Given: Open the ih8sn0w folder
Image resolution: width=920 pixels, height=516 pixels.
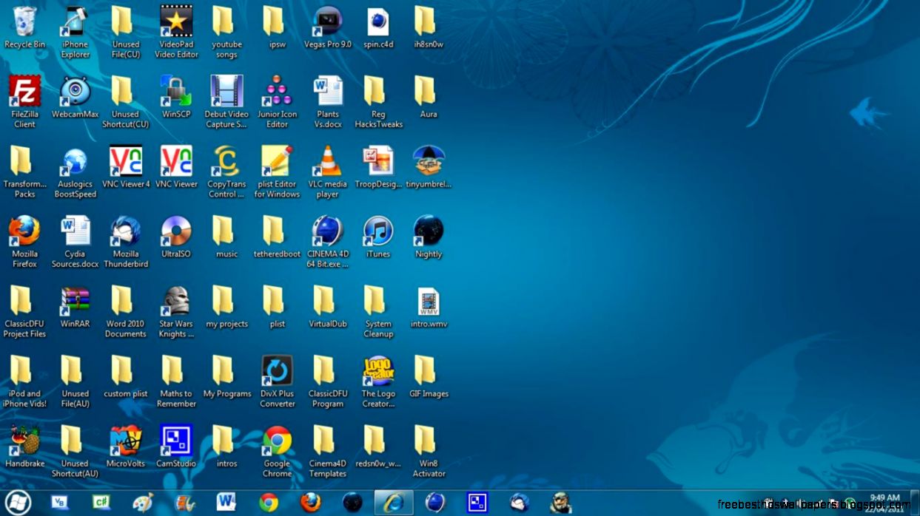Looking at the screenshot, I should coord(429,28).
